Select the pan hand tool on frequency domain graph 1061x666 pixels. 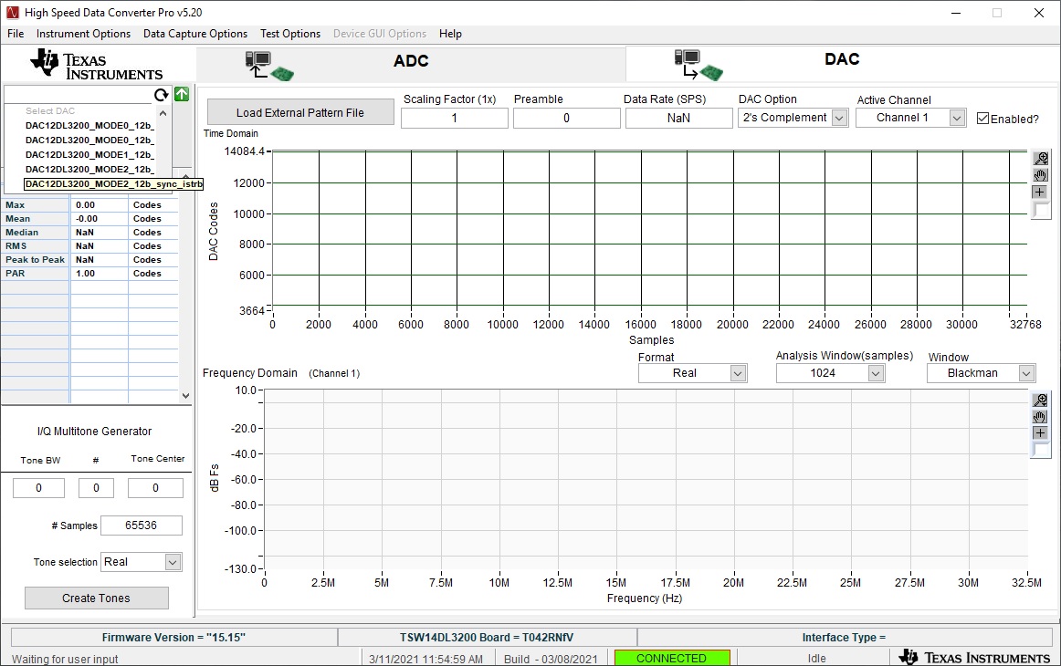coord(1040,417)
